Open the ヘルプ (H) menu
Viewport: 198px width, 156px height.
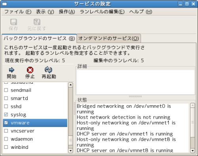[x=141, y=12]
